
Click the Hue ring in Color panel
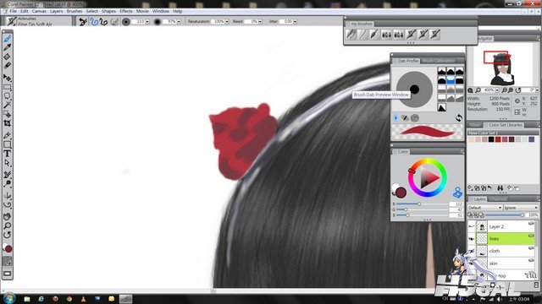coord(428,160)
